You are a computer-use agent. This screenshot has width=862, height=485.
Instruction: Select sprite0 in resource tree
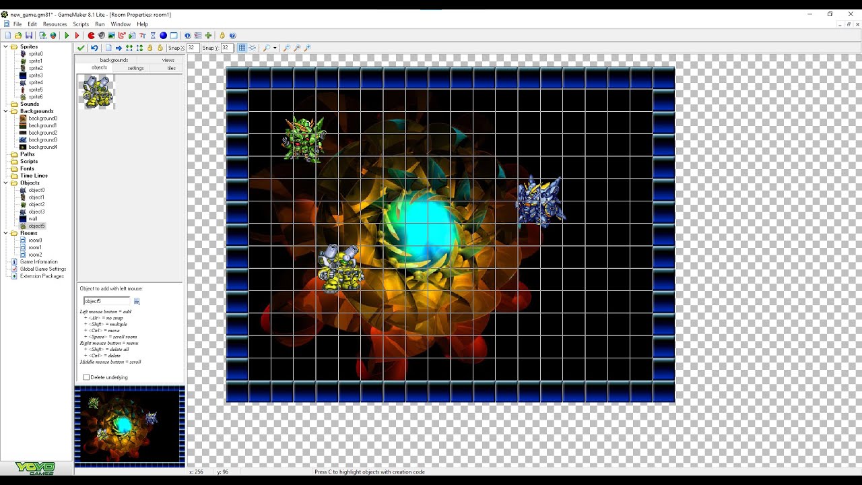(35, 54)
